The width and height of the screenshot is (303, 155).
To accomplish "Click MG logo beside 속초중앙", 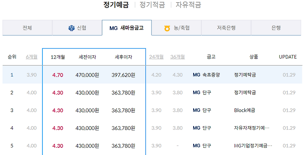I will tap(197, 75).
